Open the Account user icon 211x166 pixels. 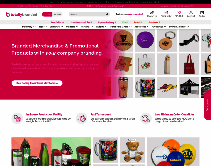click(x=191, y=12)
